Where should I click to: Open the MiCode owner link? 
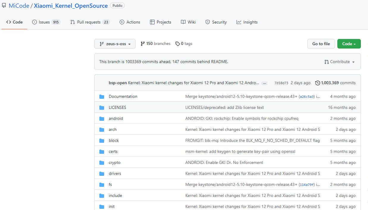pyautogui.click(x=19, y=6)
